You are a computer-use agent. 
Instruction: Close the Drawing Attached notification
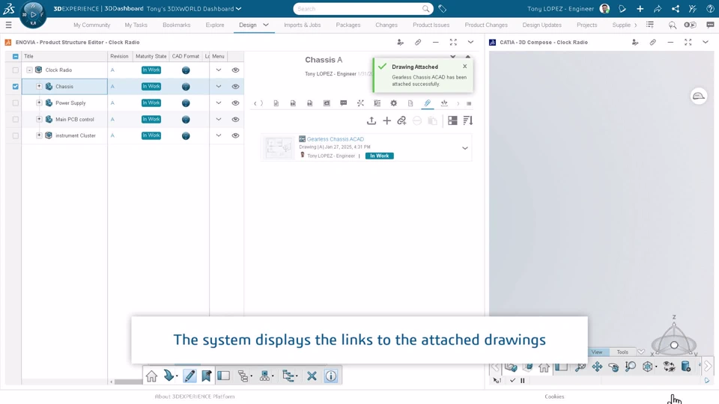tap(464, 67)
